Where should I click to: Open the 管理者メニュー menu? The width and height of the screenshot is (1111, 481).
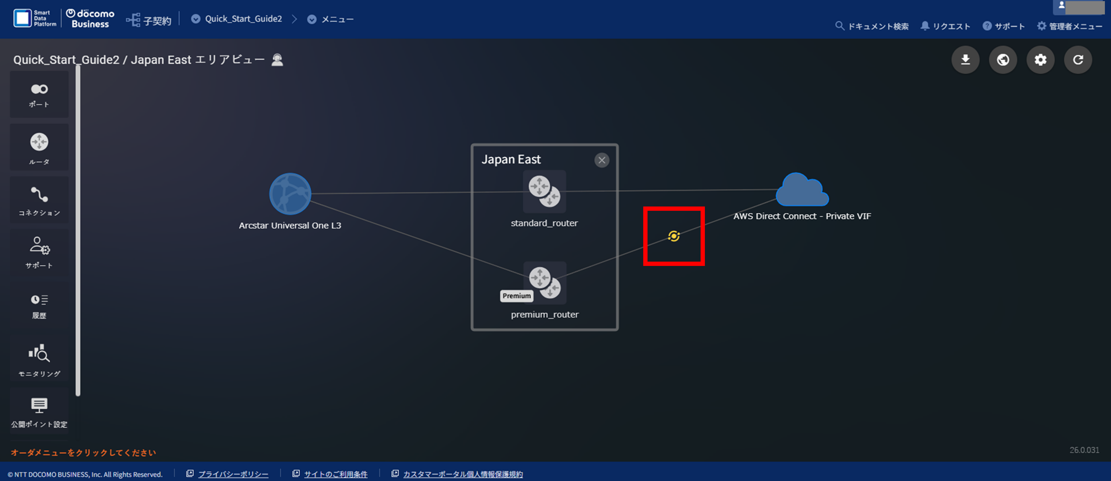[1070, 26]
